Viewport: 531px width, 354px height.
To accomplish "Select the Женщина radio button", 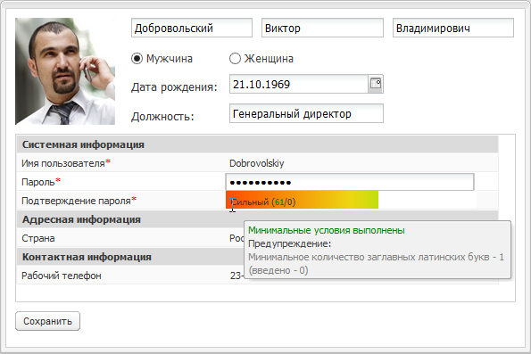I will coord(235,59).
